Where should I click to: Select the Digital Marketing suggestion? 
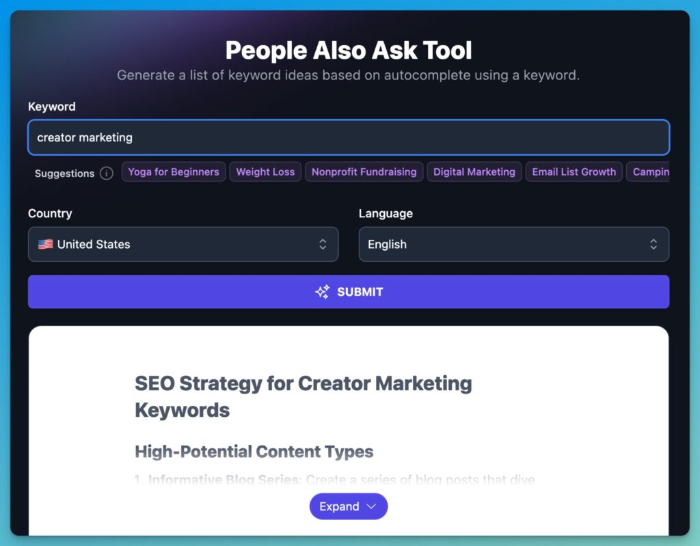pos(474,172)
